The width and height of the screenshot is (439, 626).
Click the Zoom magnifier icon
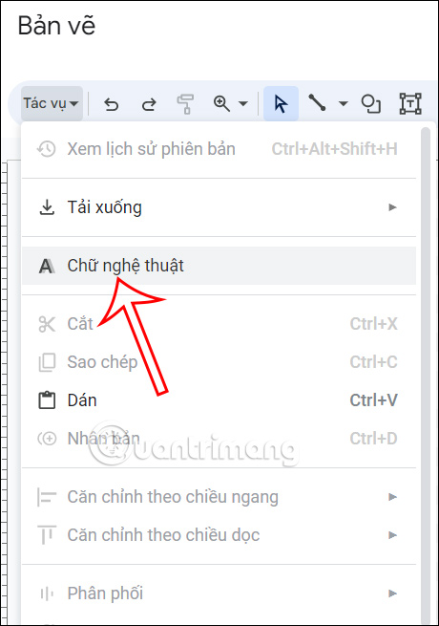[221, 104]
